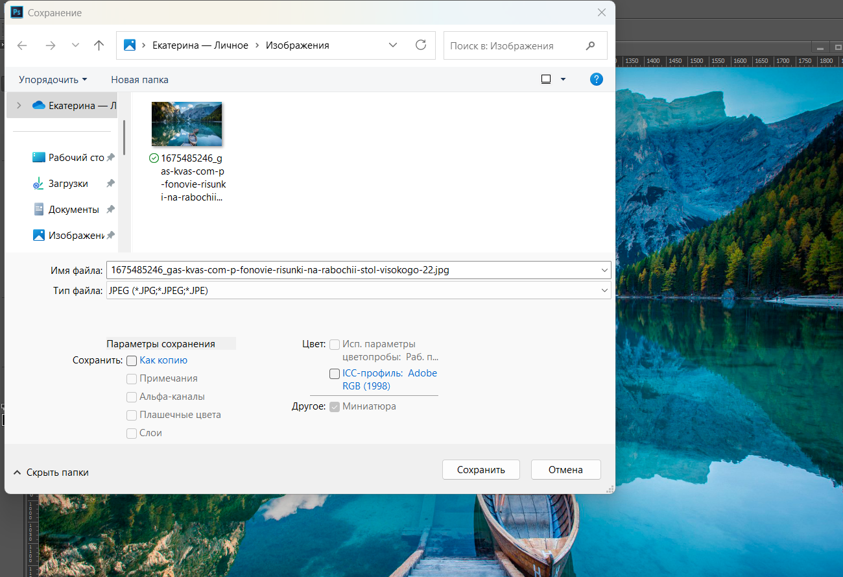Image resolution: width=843 pixels, height=577 pixels.
Task: Click pin icon next to Документы
Action: point(111,210)
